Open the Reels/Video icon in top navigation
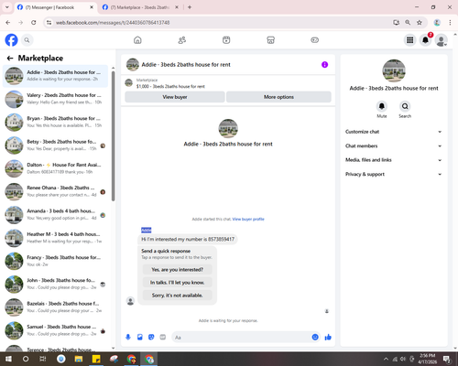Image resolution: width=458 pixels, height=366 pixels. pos(226,40)
